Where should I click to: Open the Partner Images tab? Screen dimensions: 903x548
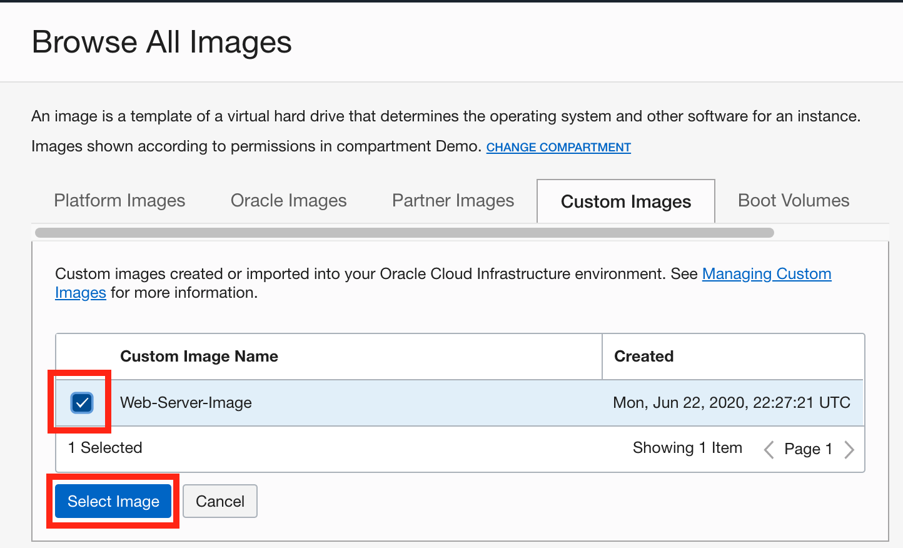tap(453, 201)
